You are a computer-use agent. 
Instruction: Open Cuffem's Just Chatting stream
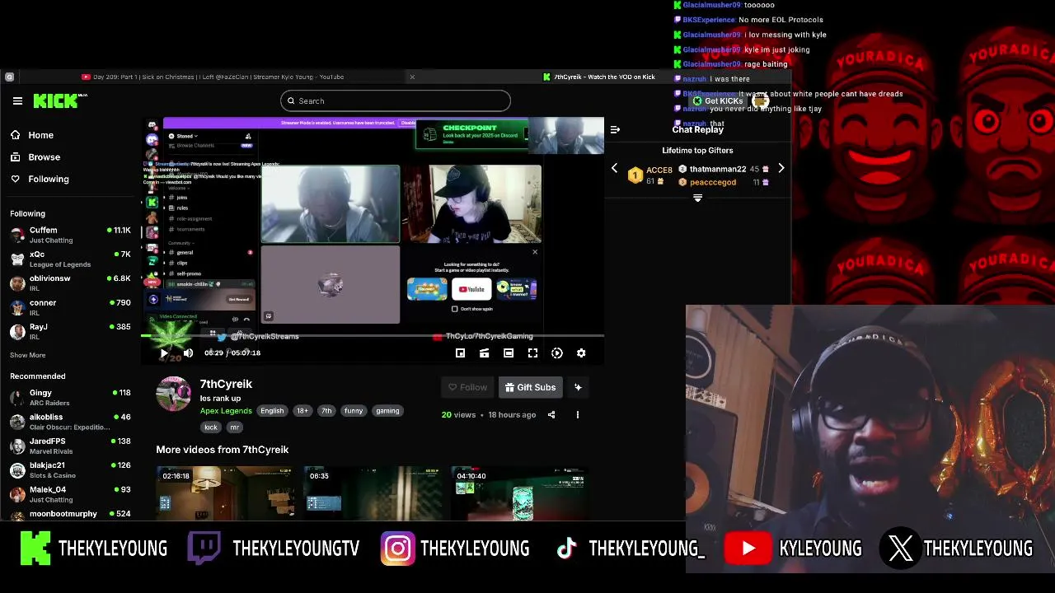[69, 235]
